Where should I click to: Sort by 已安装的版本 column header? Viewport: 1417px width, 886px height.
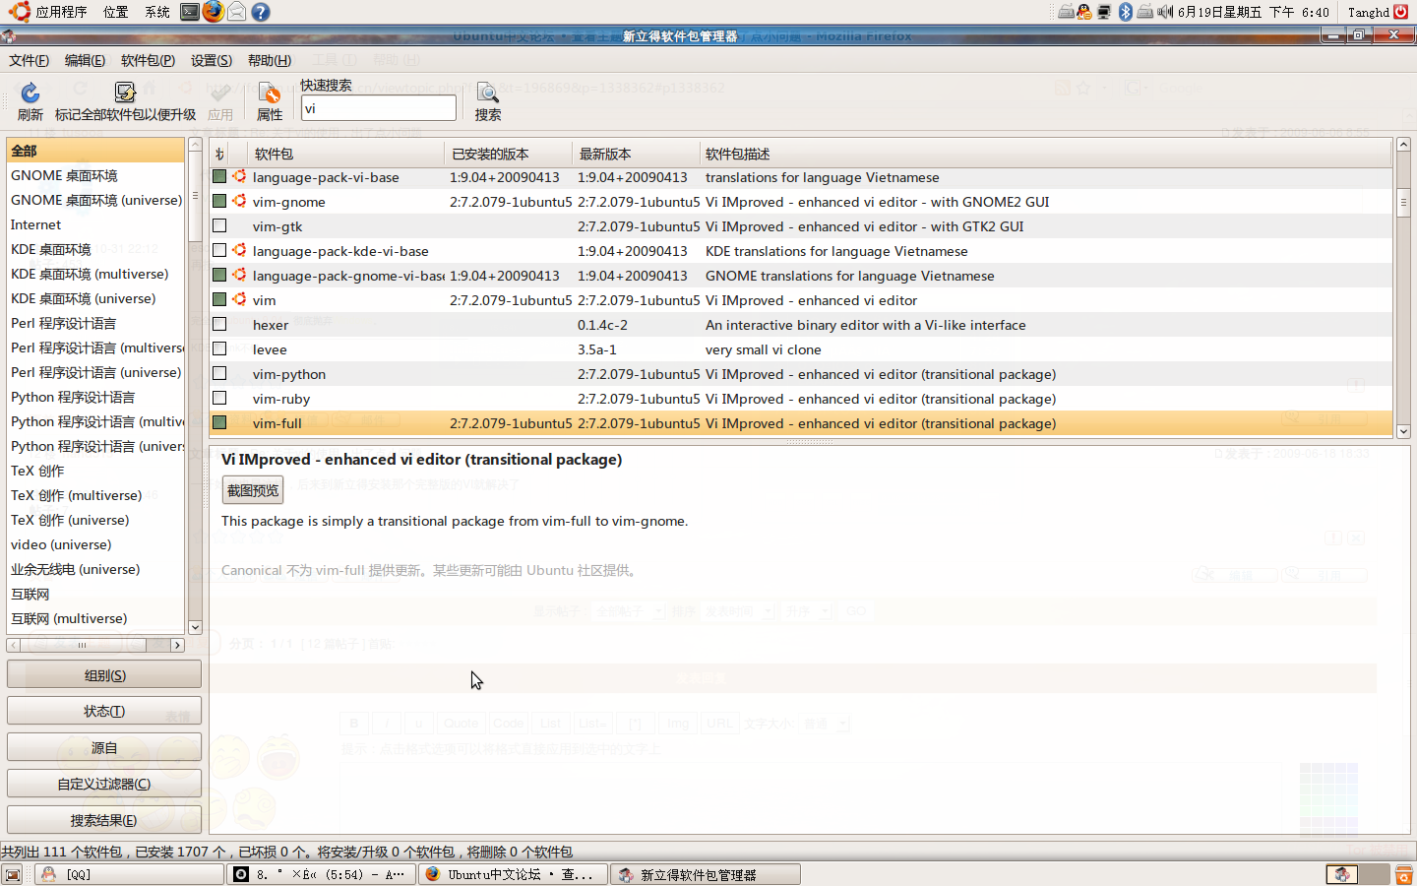(508, 154)
